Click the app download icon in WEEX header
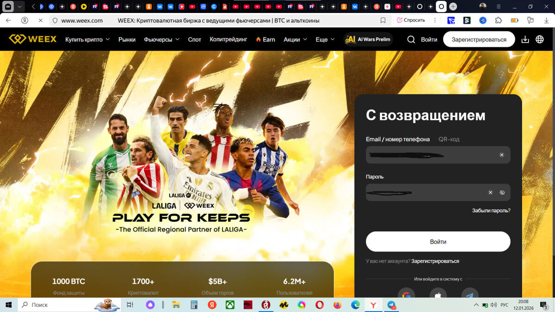The width and height of the screenshot is (555, 312). pos(525,39)
